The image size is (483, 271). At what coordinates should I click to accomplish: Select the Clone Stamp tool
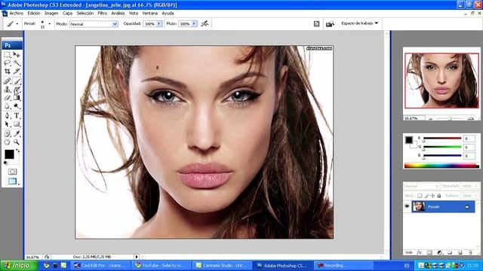pos(7,90)
